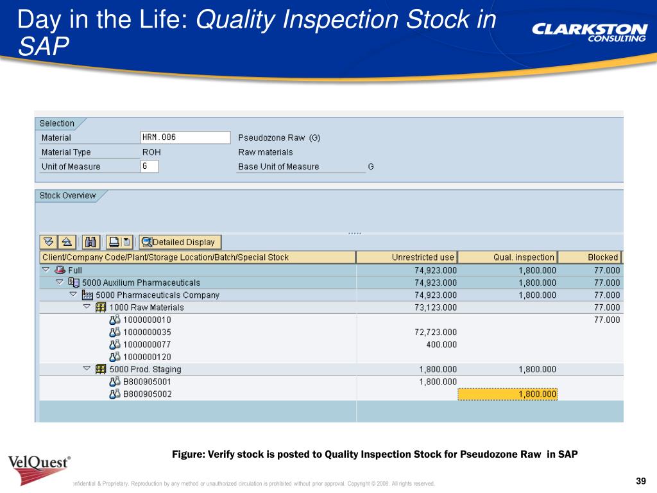Collapse the 1000 Raw Materials node

tap(87, 307)
